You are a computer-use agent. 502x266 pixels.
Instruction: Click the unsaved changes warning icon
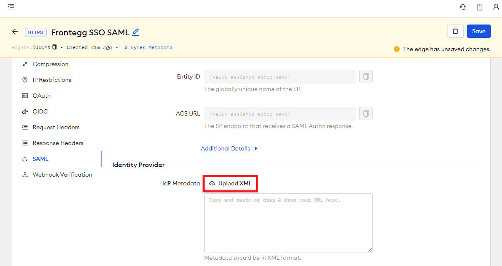(x=396, y=49)
